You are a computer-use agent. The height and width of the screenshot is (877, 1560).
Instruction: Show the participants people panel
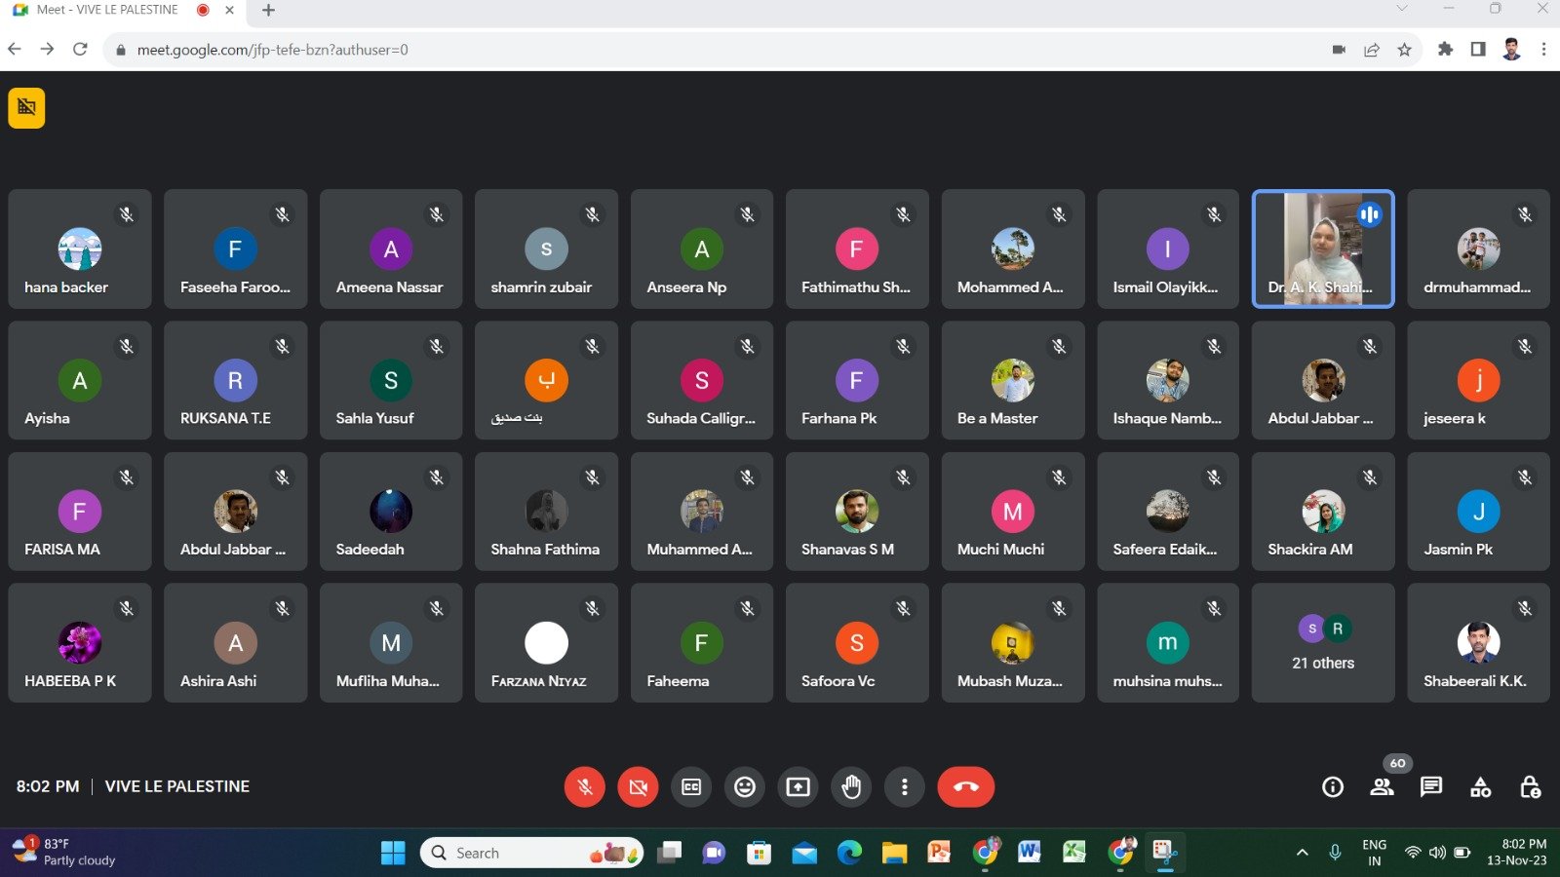click(1382, 787)
